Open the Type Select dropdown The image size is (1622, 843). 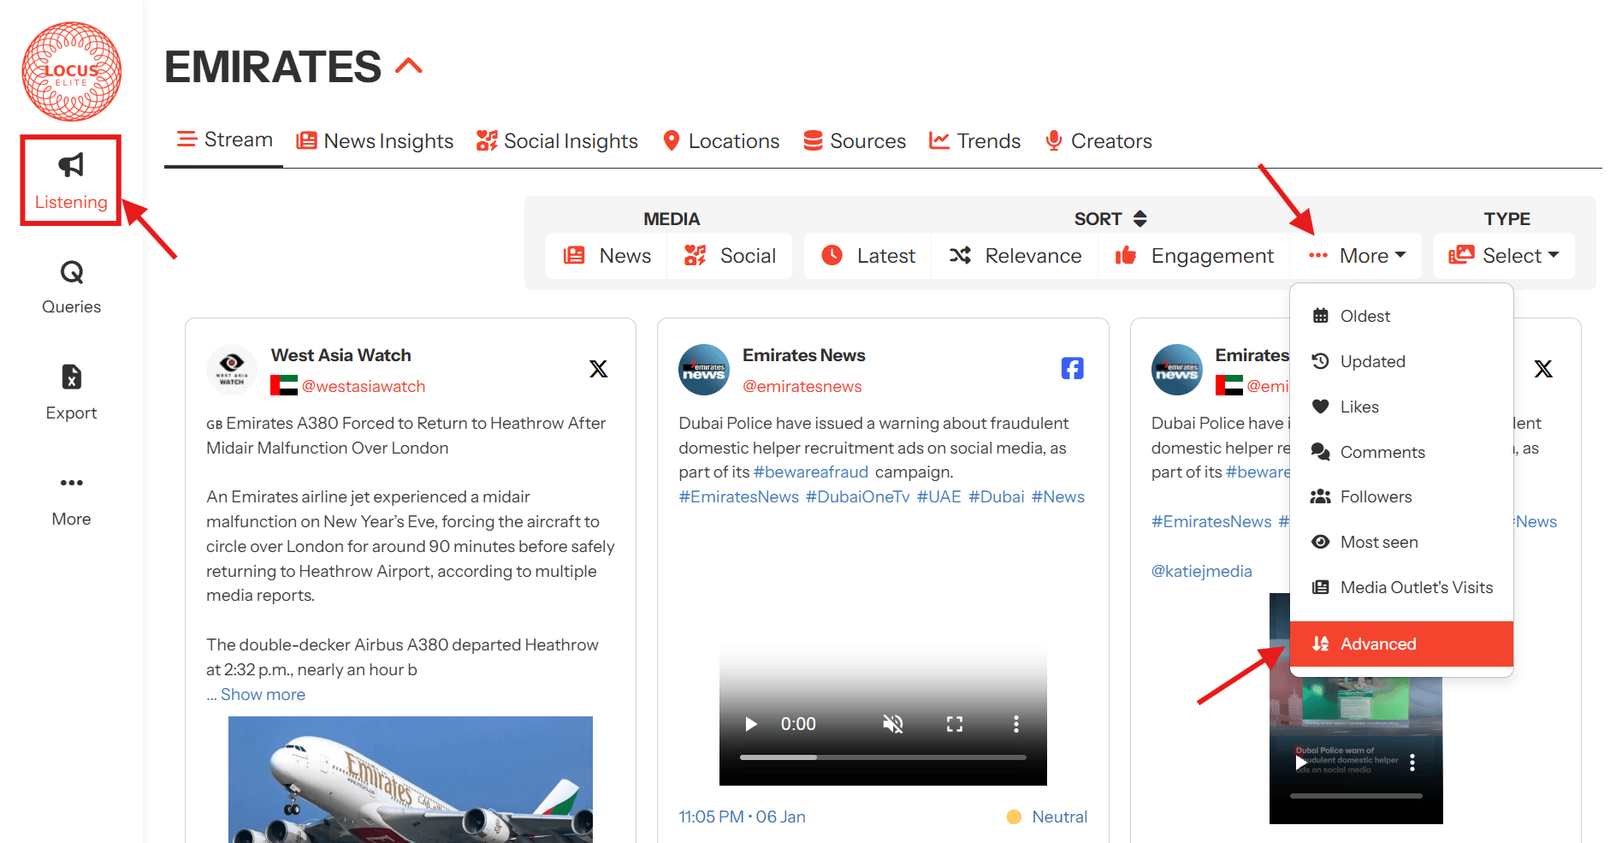pos(1504,256)
